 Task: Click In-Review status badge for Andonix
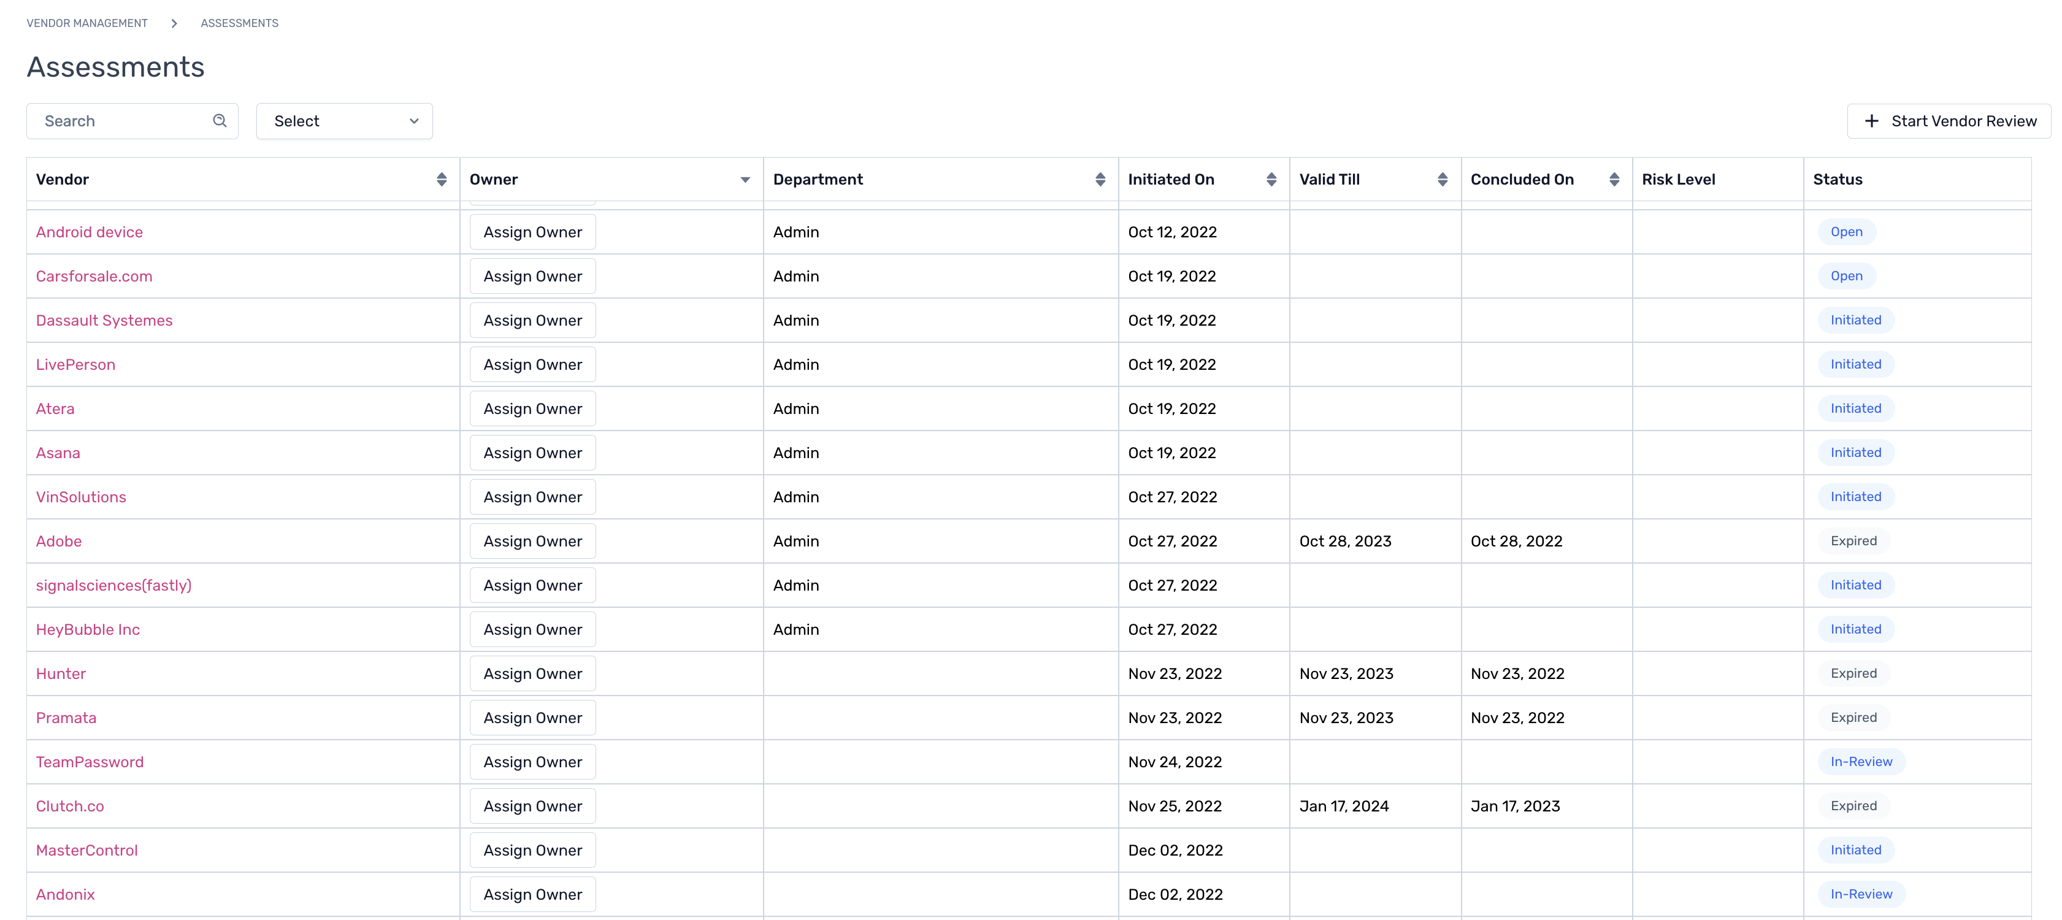(1861, 894)
